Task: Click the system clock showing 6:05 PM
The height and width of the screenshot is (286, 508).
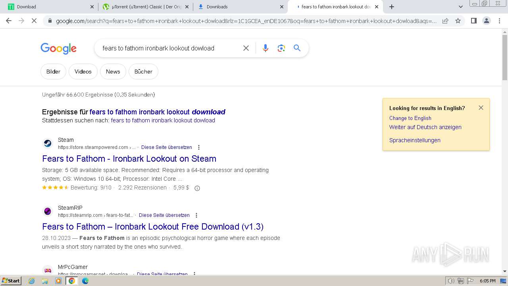Action: [x=488, y=281]
